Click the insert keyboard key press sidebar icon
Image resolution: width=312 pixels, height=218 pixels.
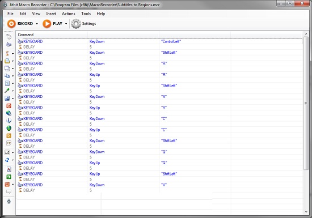[9, 44]
